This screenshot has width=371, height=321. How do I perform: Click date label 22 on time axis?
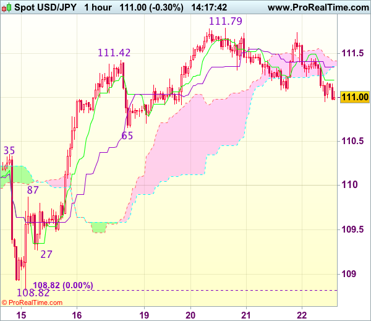(x=302, y=315)
